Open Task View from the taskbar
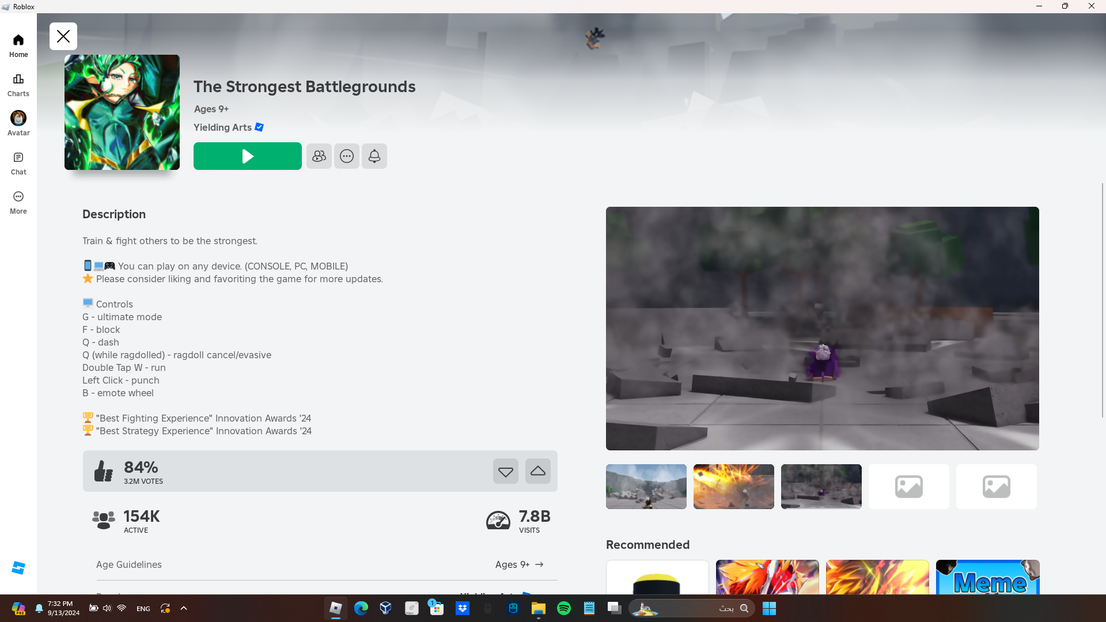 pyautogui.click(x=615, y=608)
